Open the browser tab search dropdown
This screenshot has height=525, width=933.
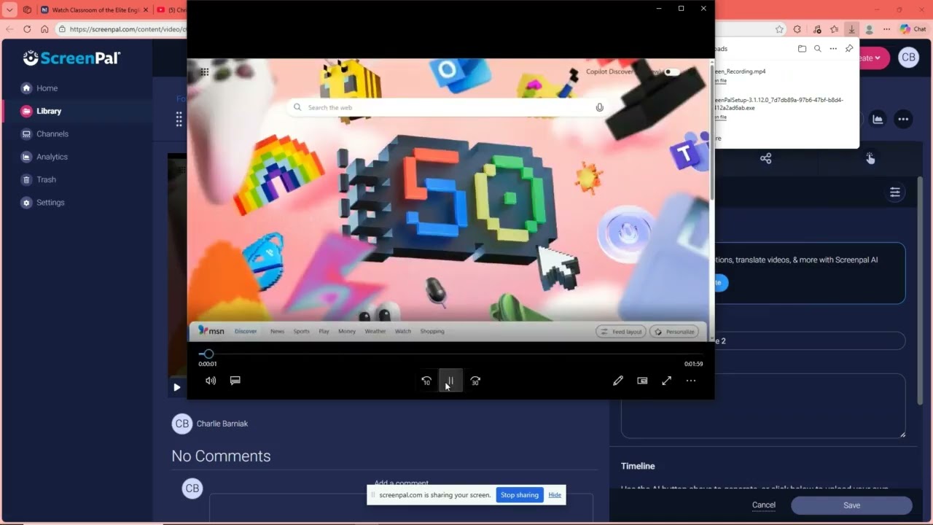click(9, 10)
